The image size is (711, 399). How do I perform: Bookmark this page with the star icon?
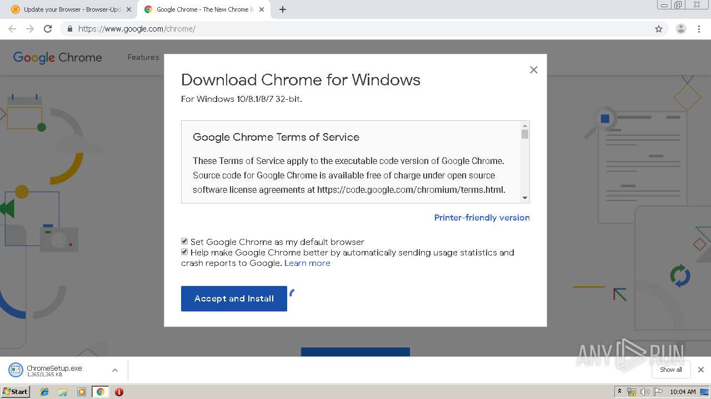(659, 29)
